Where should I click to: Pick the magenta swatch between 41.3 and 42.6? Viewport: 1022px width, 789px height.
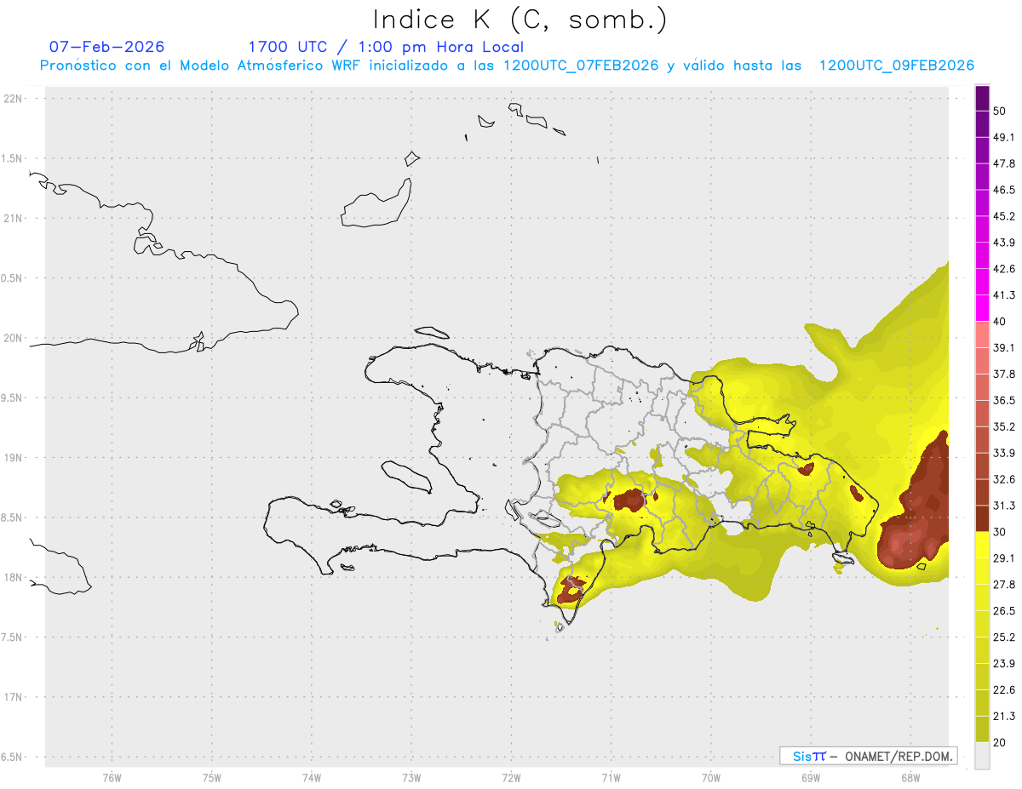tap(982, 282)
